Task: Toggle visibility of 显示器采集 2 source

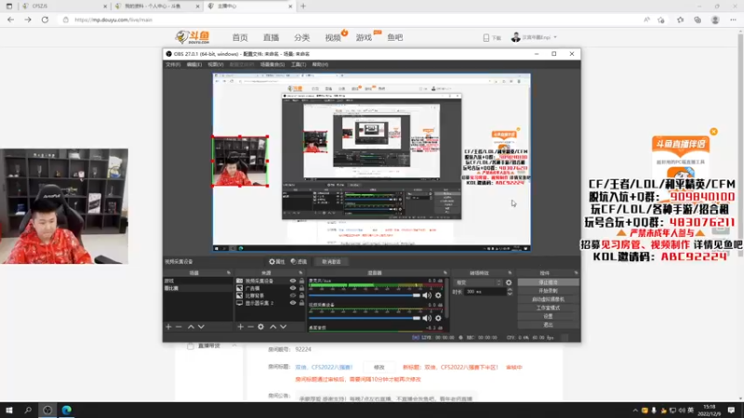Action: pos(293,303)
